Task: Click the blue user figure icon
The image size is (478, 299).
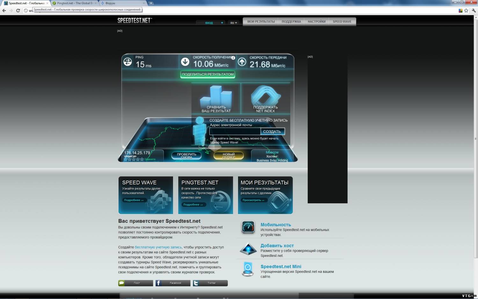Action: pos(199,131)
